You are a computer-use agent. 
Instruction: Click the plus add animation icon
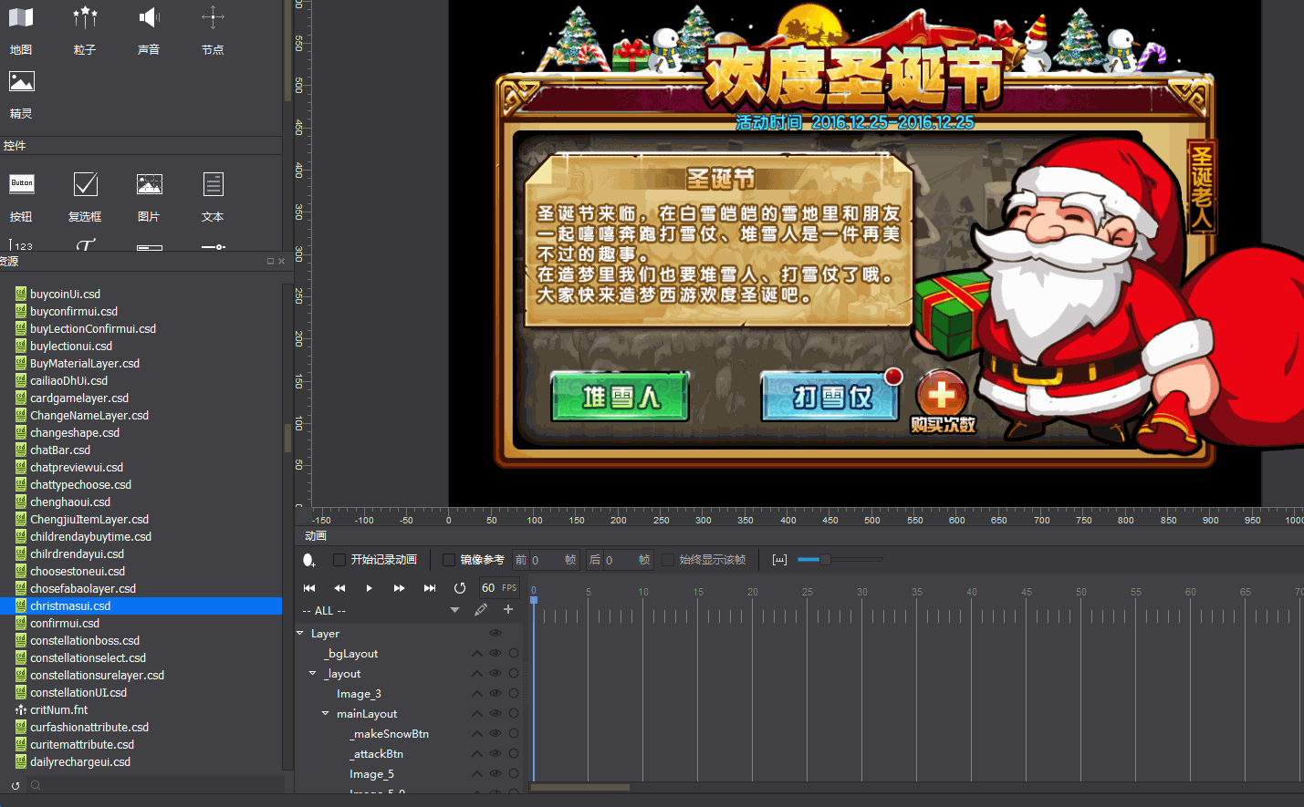pos(508,609)
